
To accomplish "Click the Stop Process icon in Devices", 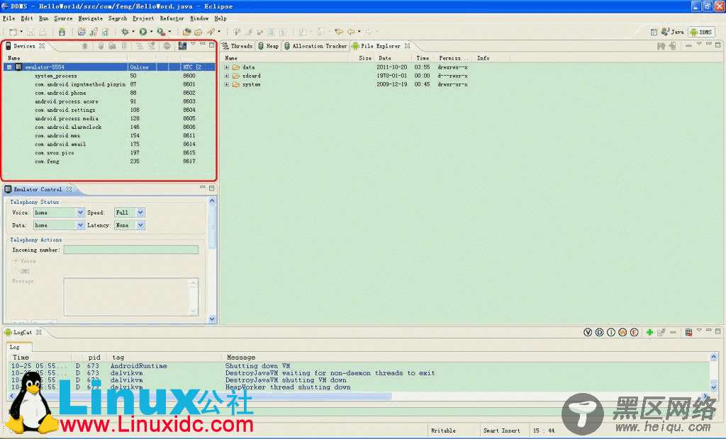I will 167,46.
